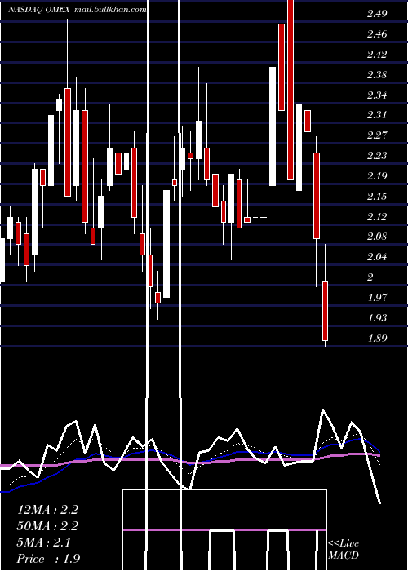Click the 2.42 price axis label
408x571 pixels.
pyautogui.click(x=377, y=55)
